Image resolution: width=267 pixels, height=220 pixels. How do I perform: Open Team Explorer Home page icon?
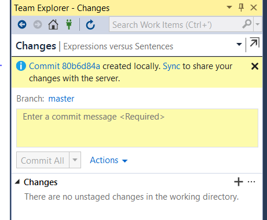53,24
